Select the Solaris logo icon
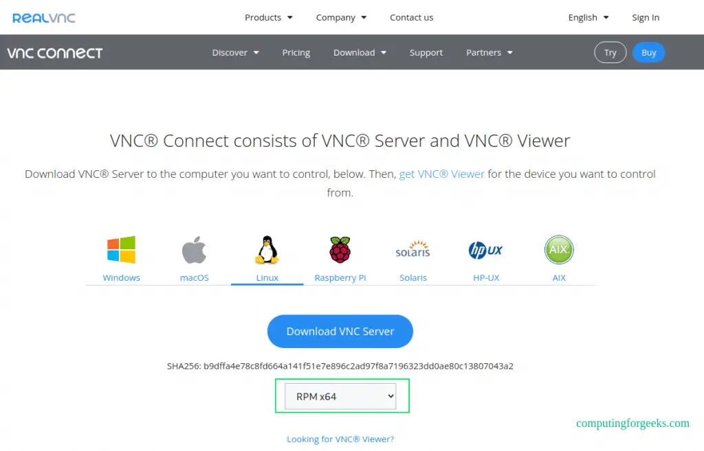The width and height of the screenshot is (704, 451). [412, 249]
